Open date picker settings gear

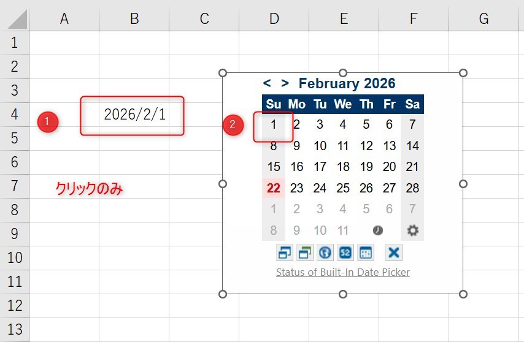413,230
